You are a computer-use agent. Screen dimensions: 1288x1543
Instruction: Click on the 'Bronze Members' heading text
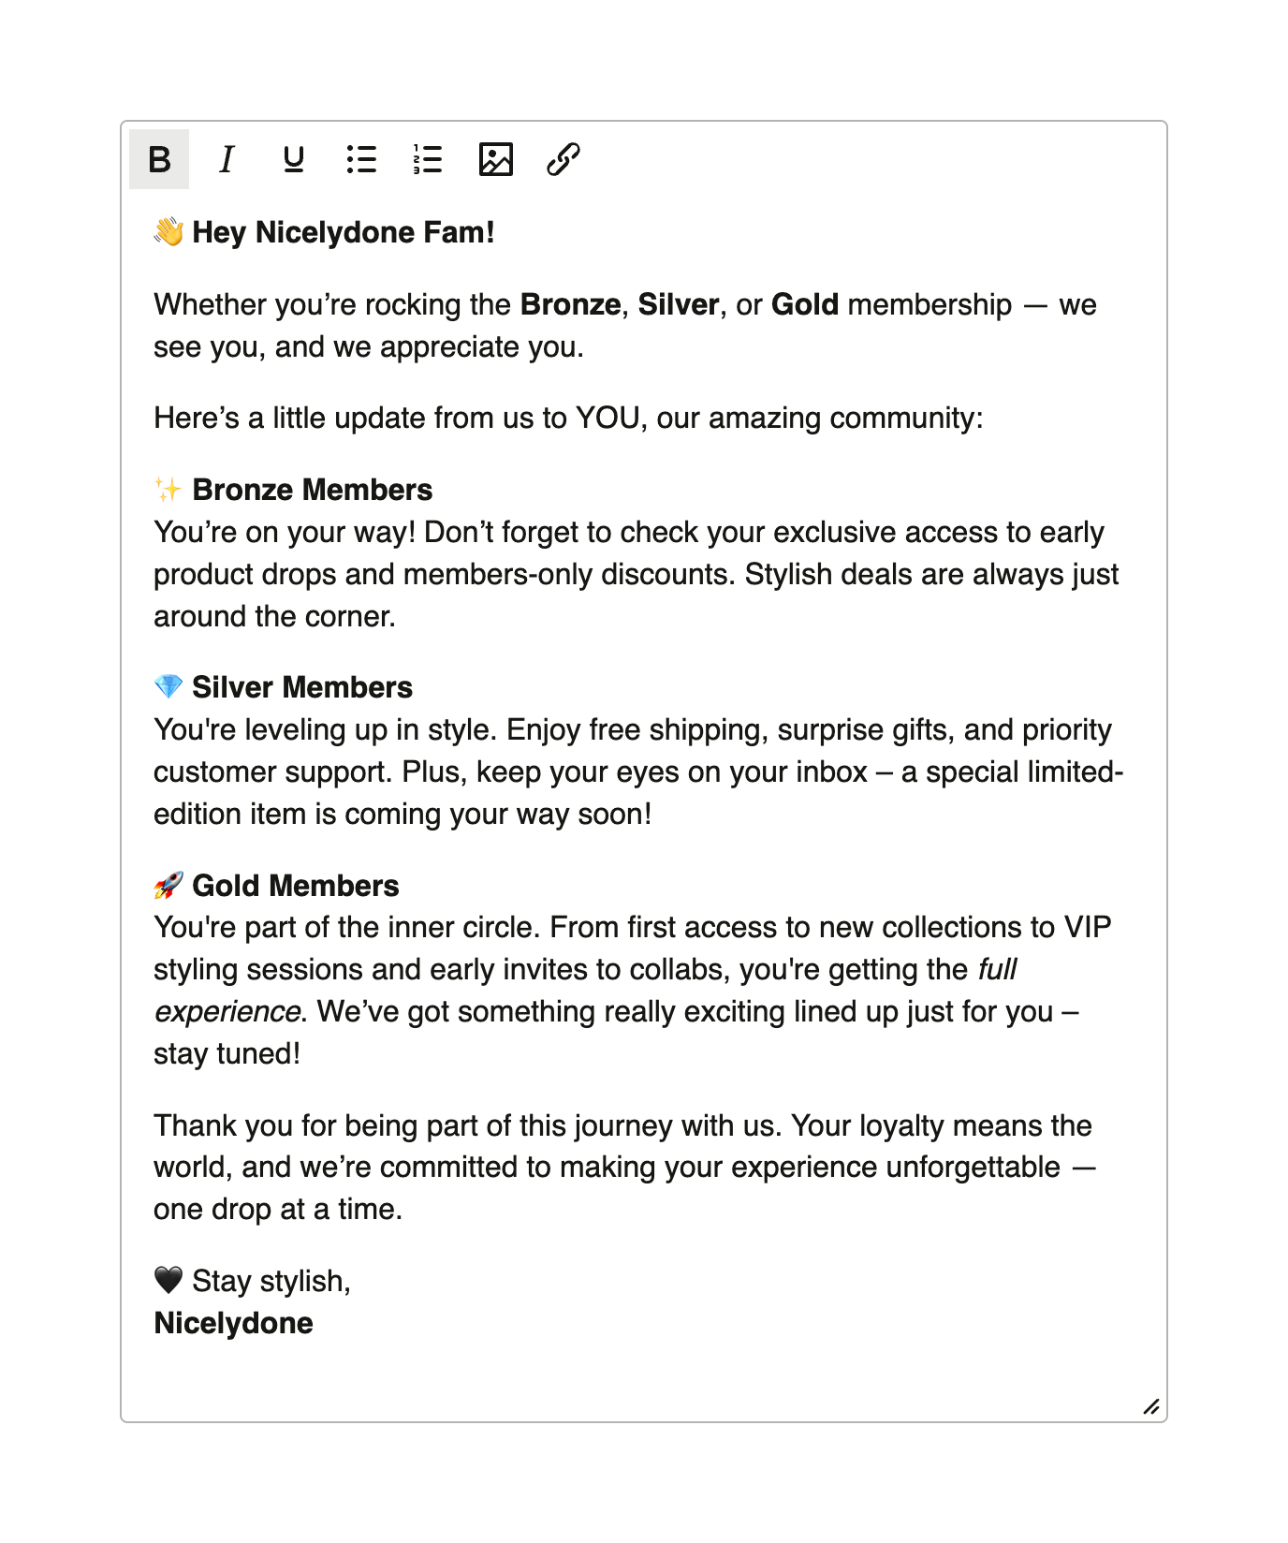(312, 490)
